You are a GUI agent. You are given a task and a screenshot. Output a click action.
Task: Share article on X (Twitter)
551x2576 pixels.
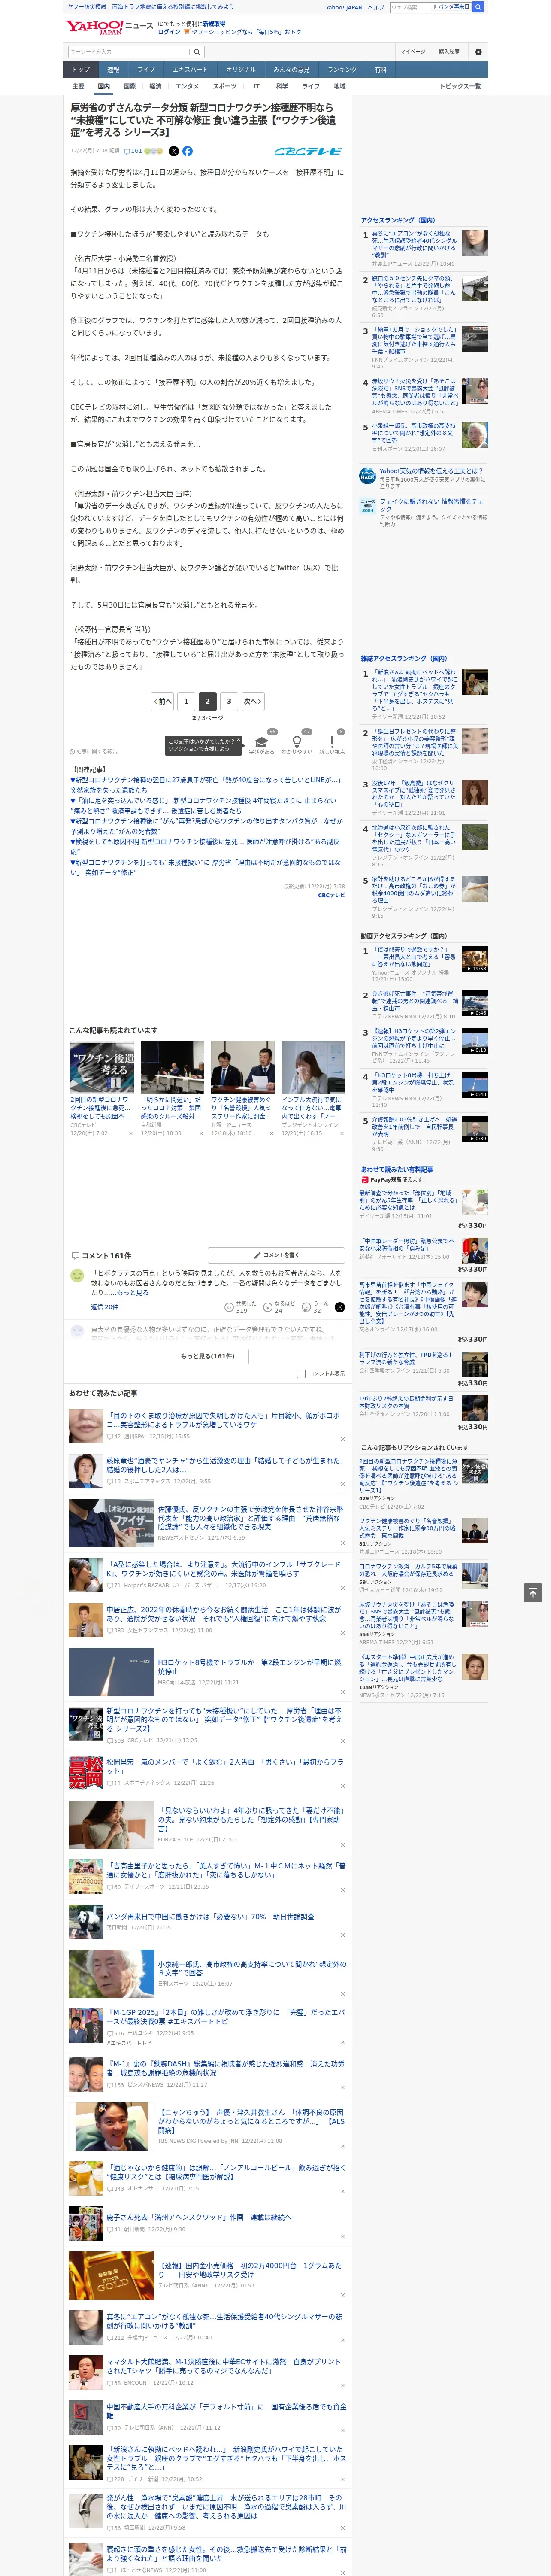(x=174, y=151)
